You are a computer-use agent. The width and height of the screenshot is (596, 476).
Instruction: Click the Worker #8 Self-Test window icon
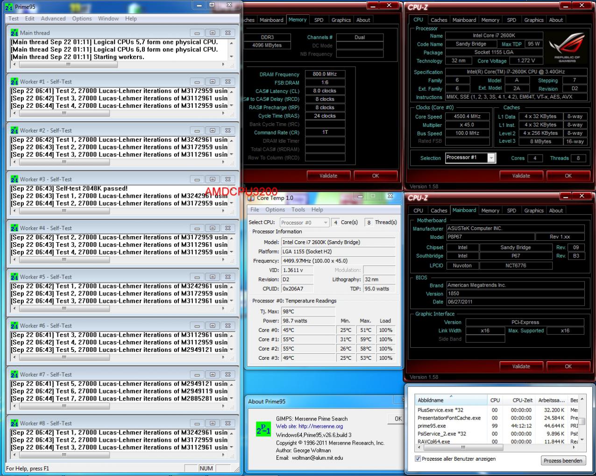(x=14, y=423)
